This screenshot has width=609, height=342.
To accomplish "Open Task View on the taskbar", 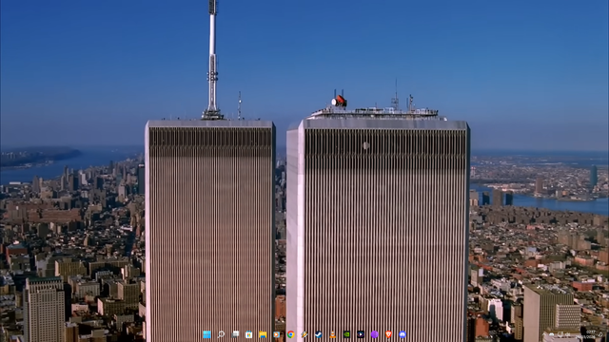I will (235, 334).
